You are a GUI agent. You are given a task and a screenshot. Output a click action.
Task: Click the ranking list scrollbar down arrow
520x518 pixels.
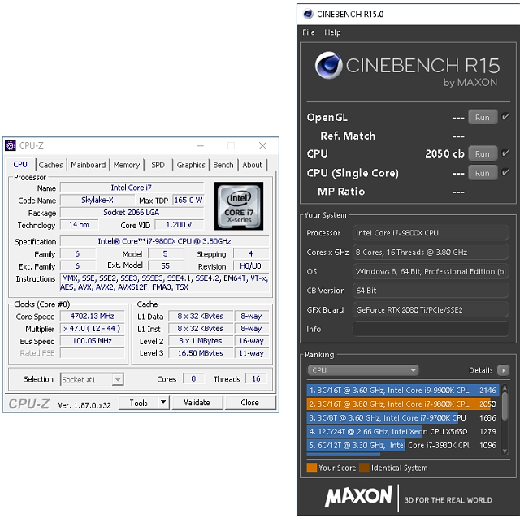tap(505, 451)
